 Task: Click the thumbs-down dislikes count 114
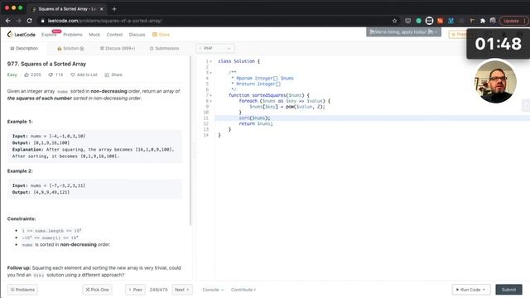point(55,74)
